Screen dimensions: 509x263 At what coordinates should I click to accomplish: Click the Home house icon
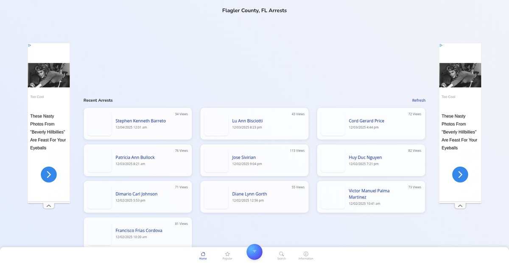(x=203, y=254)
